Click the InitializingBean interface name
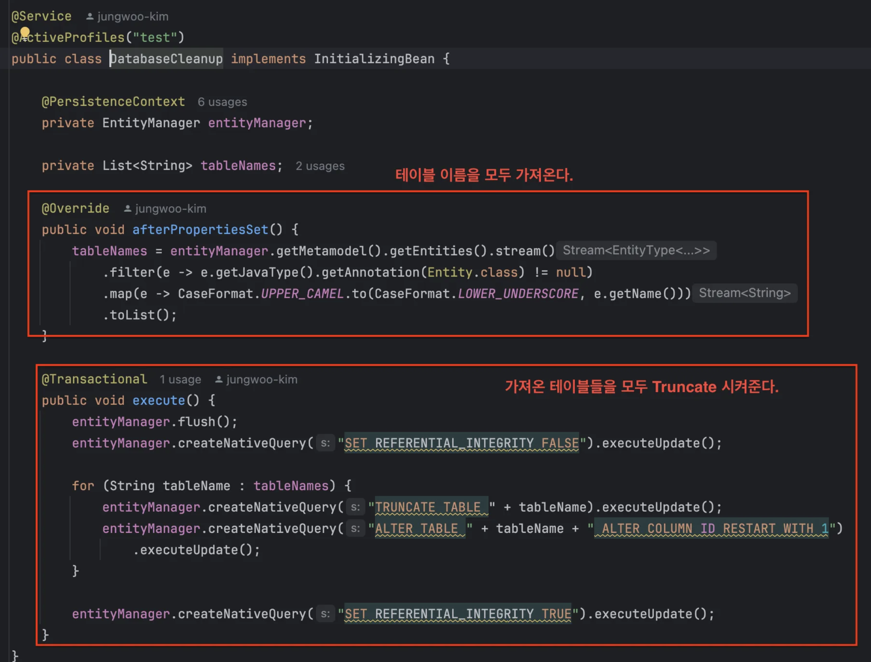 [374, 59]
